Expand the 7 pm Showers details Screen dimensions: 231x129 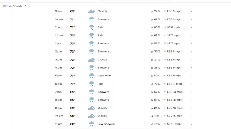click(x=192, y=92)
